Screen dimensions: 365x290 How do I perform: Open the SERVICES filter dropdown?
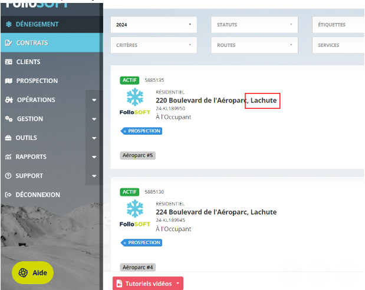[338, 45]
